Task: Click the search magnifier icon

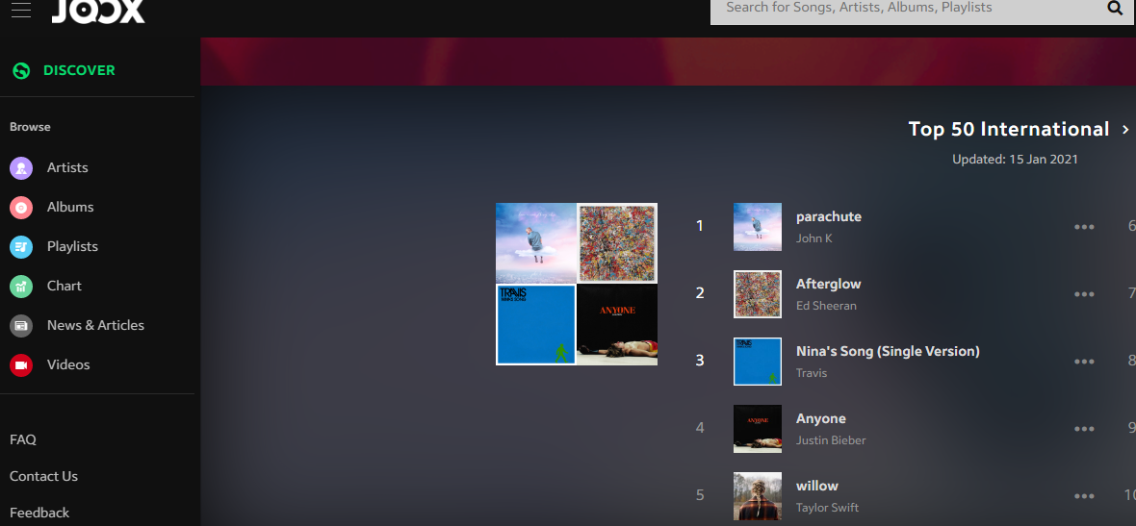Action: tap(1115, 9)
